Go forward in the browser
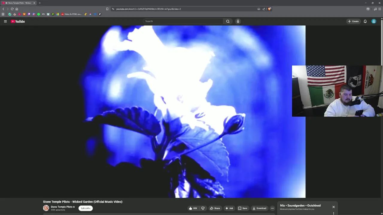The height and width of the screenshot is (215, 383). pos(8,9)
